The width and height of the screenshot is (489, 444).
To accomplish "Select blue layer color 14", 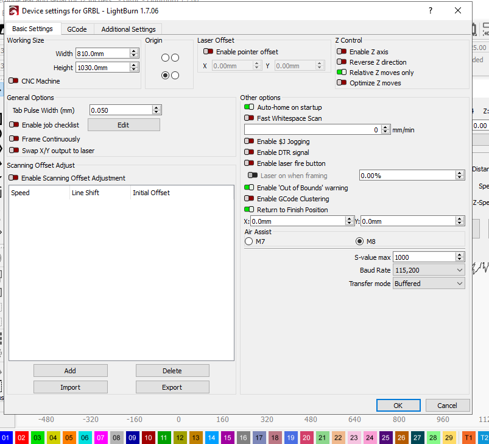I will click(211, 438).
